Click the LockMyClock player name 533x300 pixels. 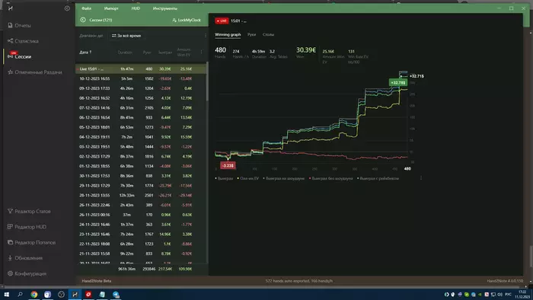point(190,21)
